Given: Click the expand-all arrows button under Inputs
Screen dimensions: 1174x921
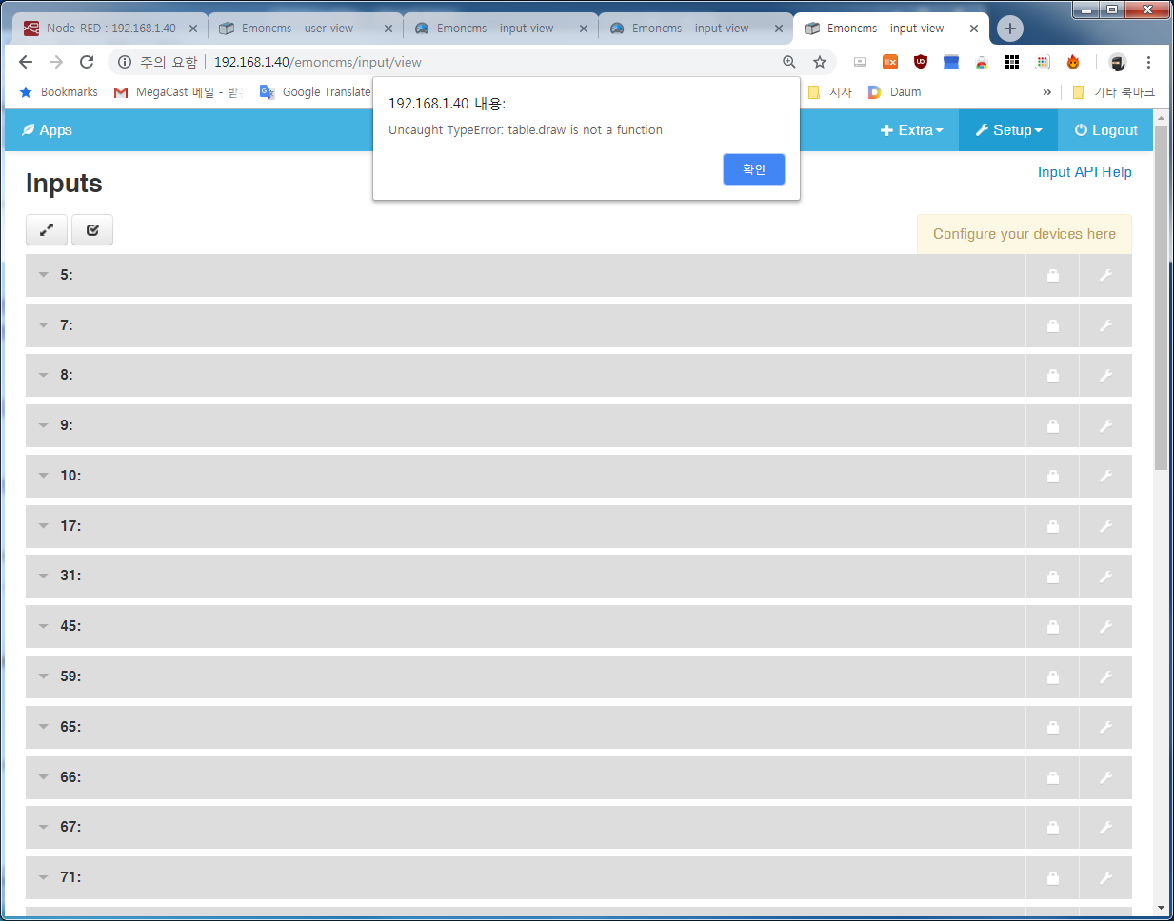Looking at the screenshot, I should pyautogui.click(x=47, y=230).
